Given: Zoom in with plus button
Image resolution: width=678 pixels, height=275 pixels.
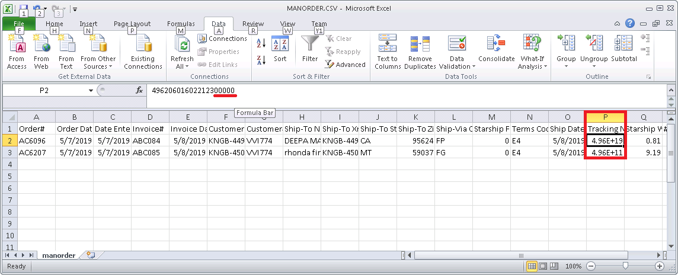Looking at the screenshot, I should (660, 266).
